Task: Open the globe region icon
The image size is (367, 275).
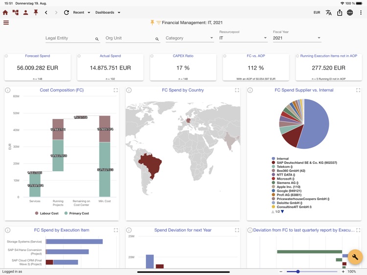Action: (x=350, y=12)
